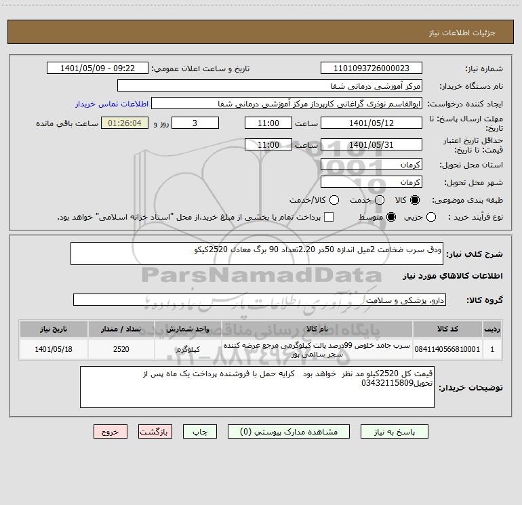Click the بازگشت back button

155,431
